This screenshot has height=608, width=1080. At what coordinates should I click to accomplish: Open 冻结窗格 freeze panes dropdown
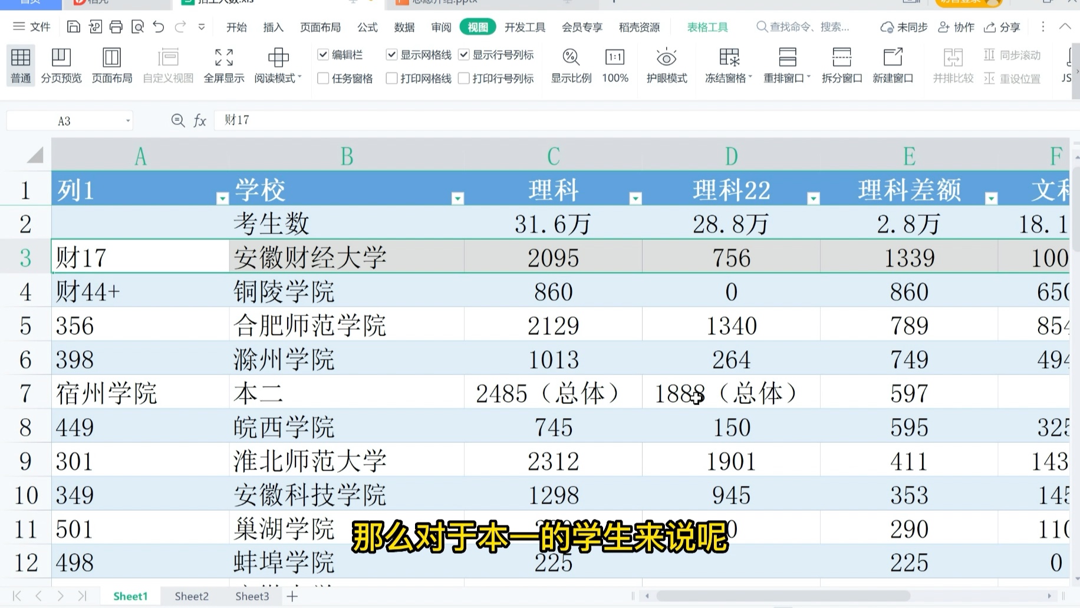(x=729, y=65)
